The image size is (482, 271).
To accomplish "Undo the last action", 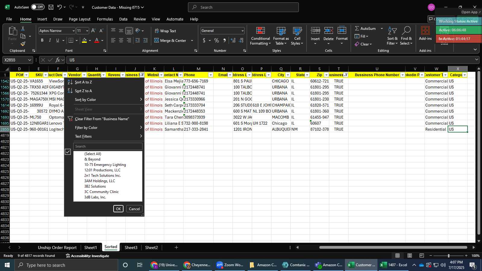I will pos(60,7).
